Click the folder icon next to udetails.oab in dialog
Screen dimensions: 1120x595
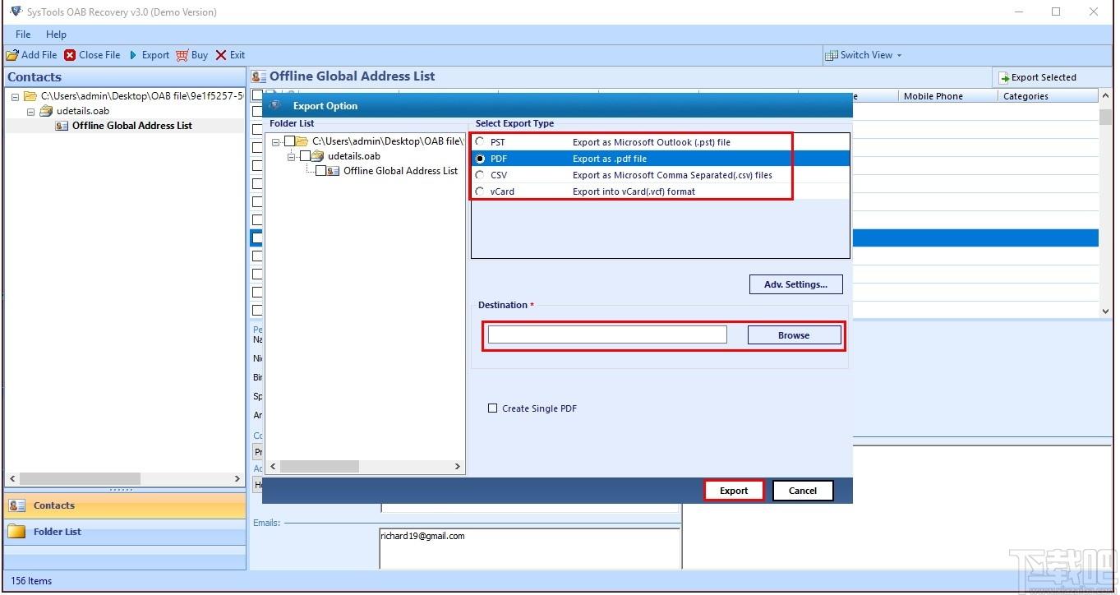click(x=317, y=156)
